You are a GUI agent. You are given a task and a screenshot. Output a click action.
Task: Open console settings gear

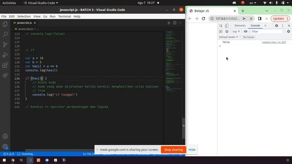coord(288,31)
